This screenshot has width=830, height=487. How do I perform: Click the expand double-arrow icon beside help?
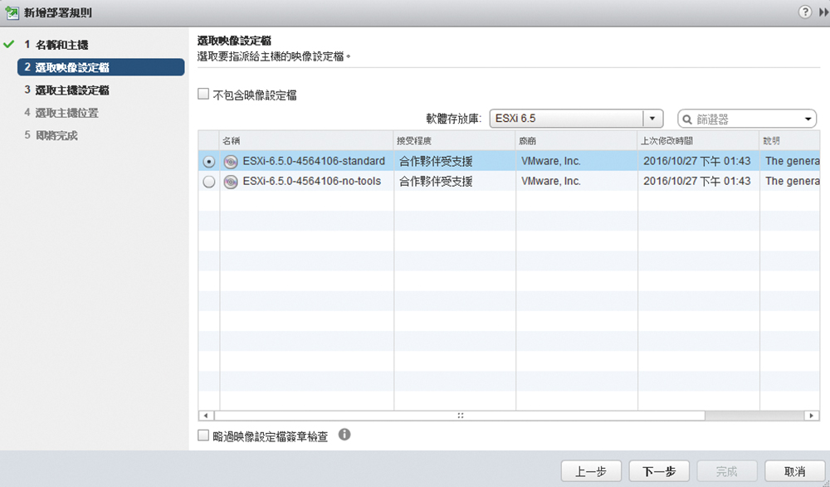click(823, 12)
